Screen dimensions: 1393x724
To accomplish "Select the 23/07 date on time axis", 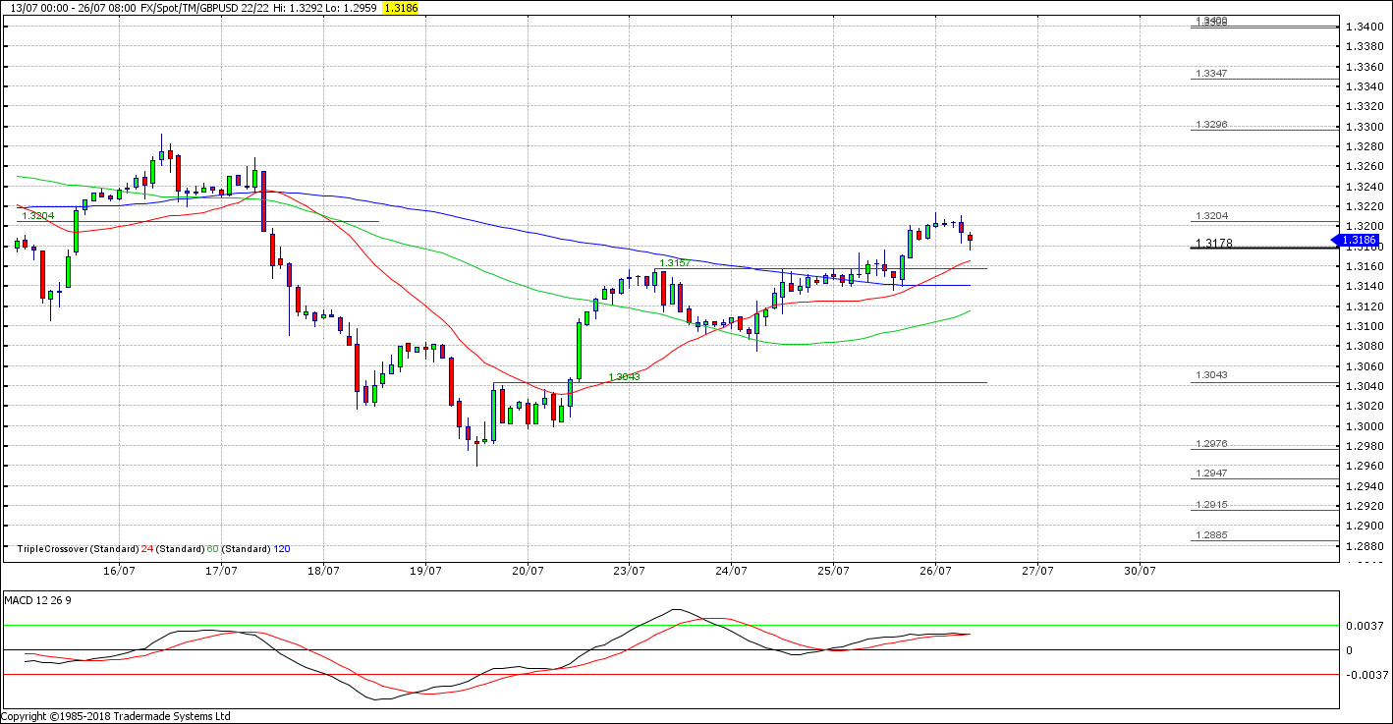I will click(x=629, y=571).
